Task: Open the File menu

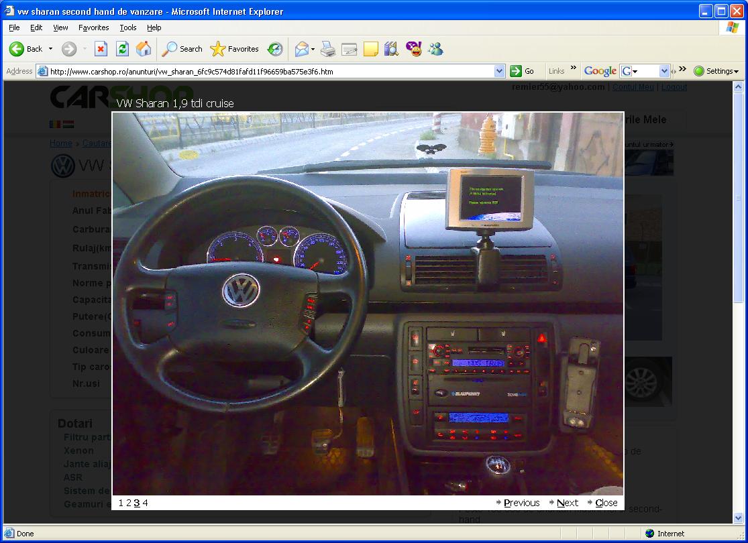Action: point(14,27)
